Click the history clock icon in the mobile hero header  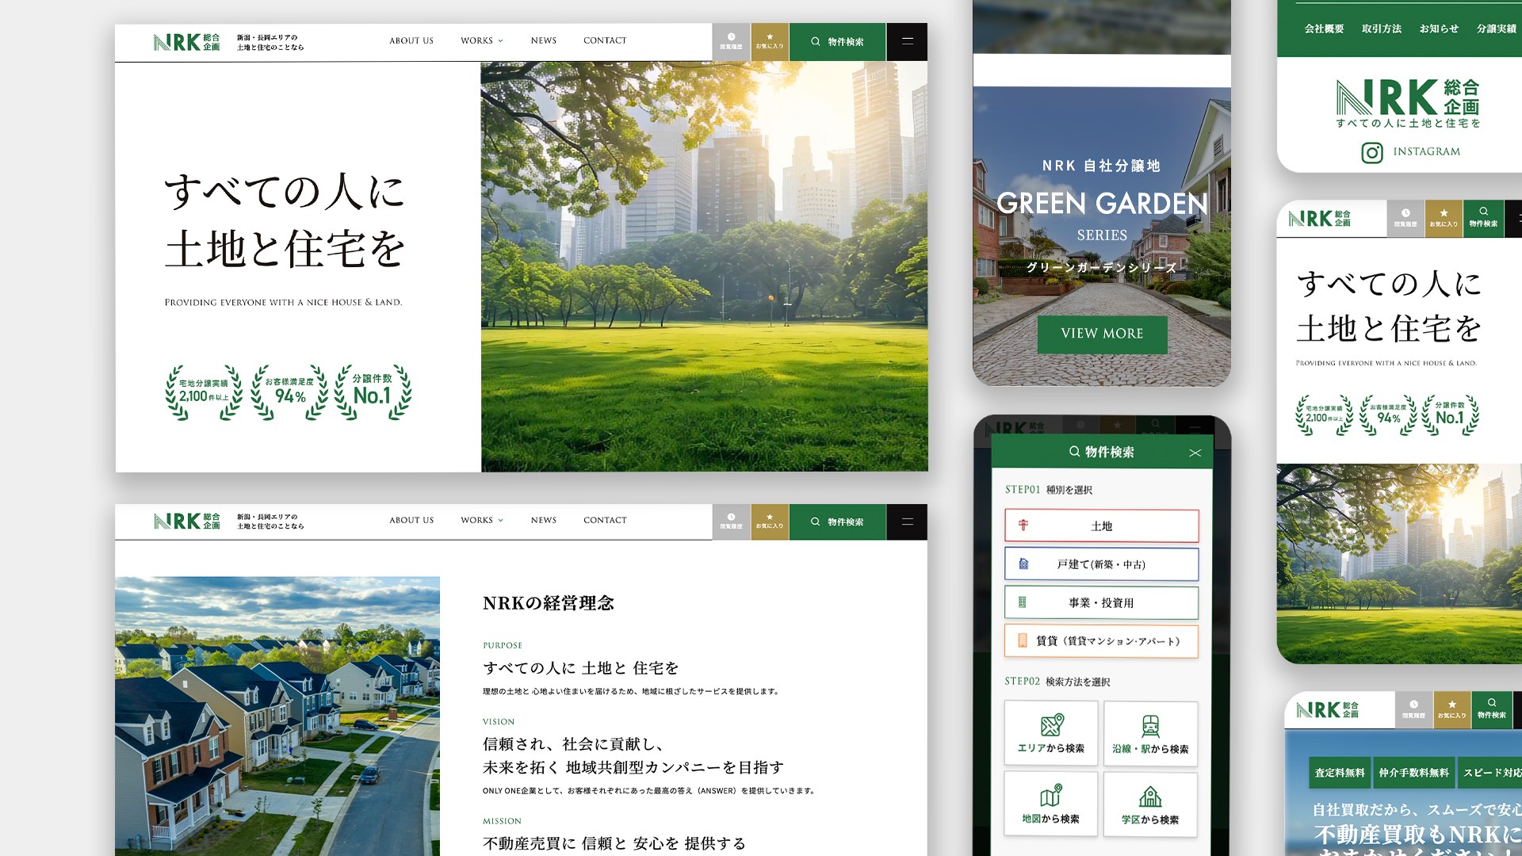click(1405, 213)
